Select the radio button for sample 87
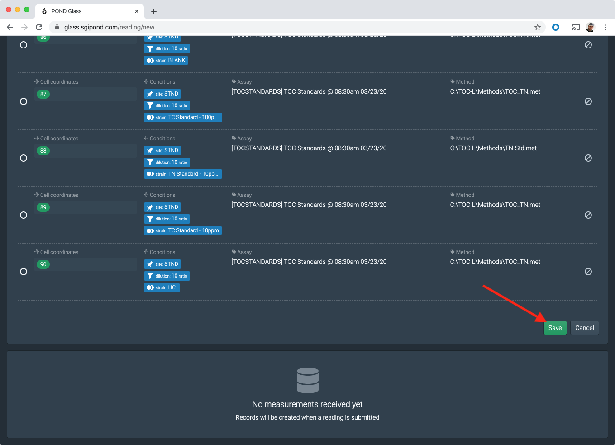The height and width of the screenshot is (445, 615). tap(23, 101)
